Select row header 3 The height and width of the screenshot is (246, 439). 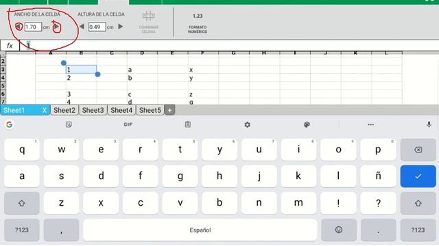click(x=3, y=70)
